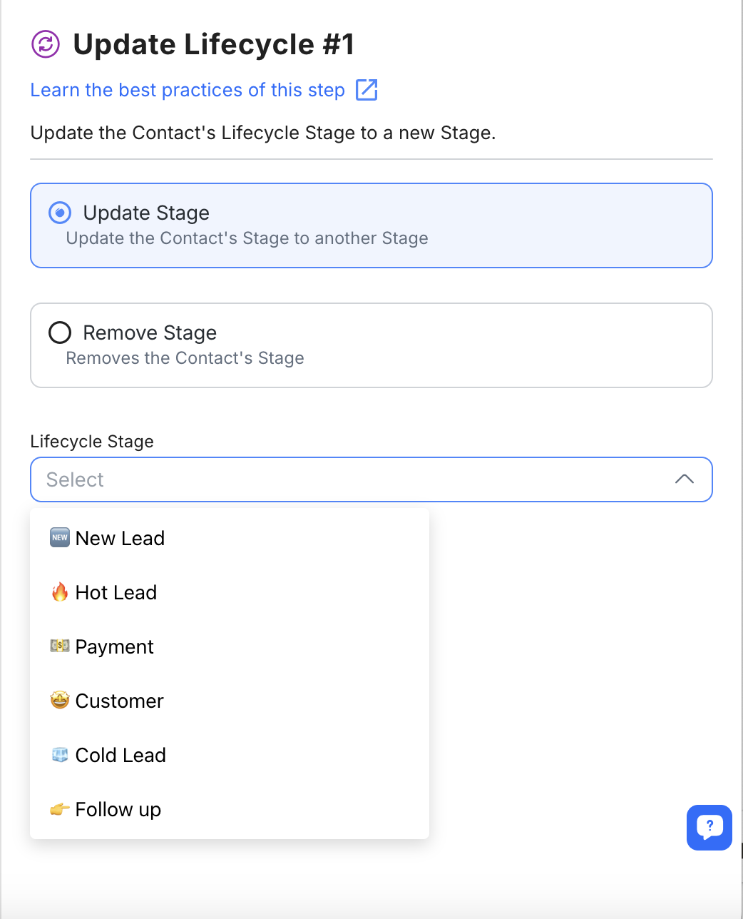Choose New Lead from the stage list

tap(121, 538)
